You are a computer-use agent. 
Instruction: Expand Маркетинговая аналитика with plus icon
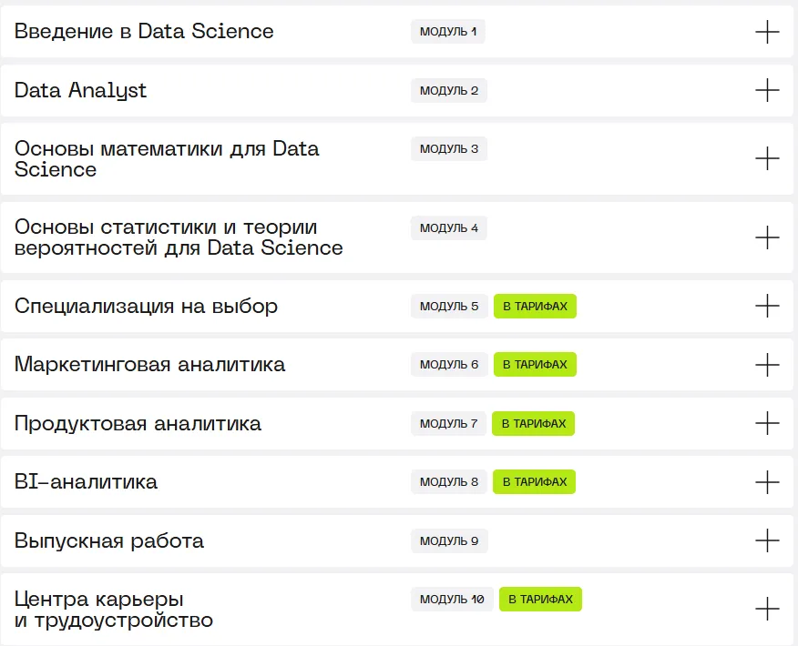tap(767, 365)
